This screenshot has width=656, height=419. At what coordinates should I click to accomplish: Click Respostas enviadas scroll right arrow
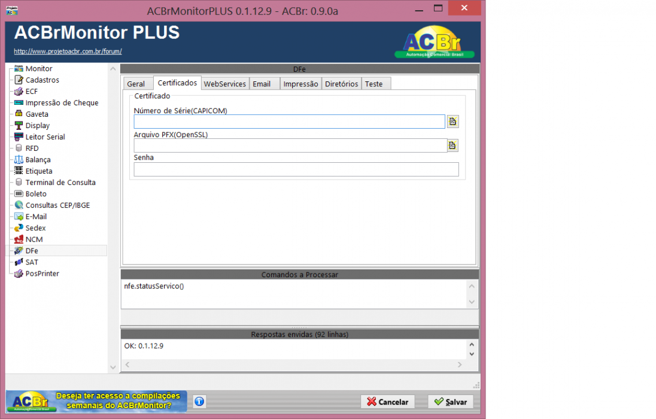[460, 365]
